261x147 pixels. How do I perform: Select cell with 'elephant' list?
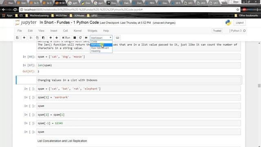click(139, 89)
